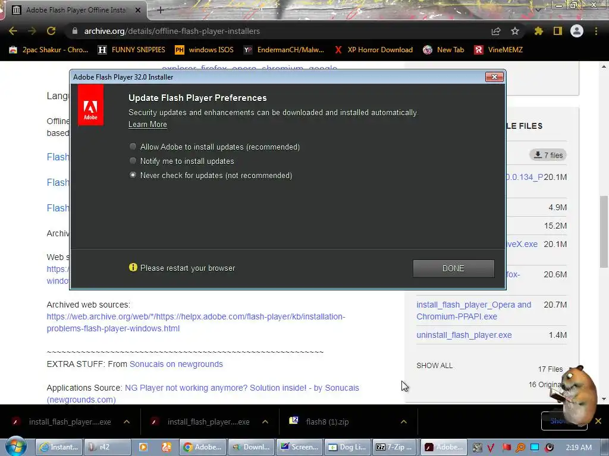Open tab search dropdown arrow
The image size is (609, 456).
[x=538, y=9]
